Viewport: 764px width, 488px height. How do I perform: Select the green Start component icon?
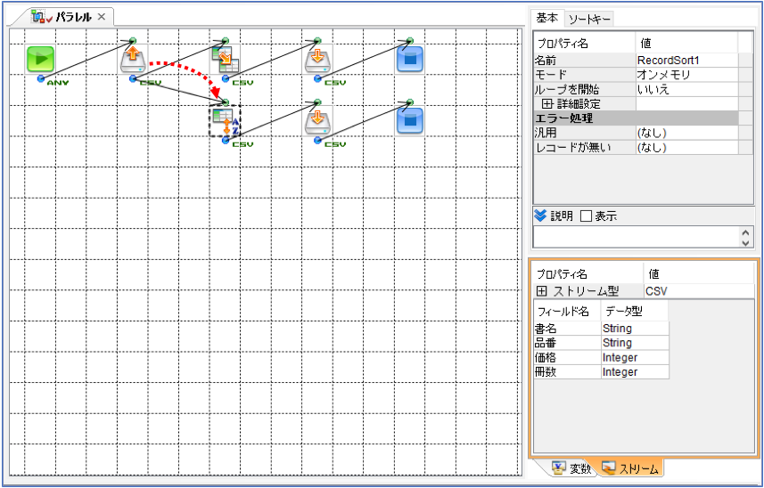point(40,60)
